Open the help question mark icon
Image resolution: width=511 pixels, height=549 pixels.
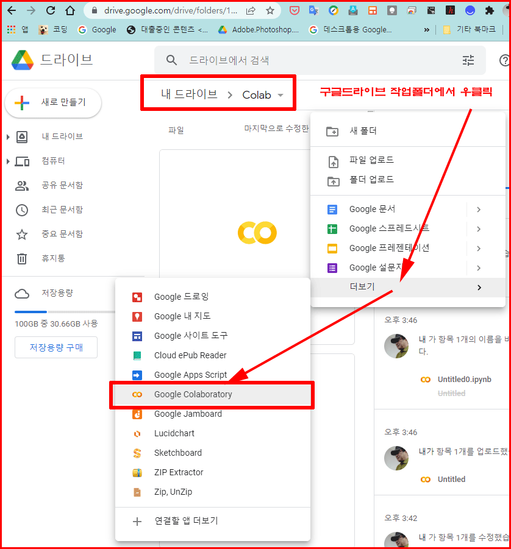[x=504, y=60]
